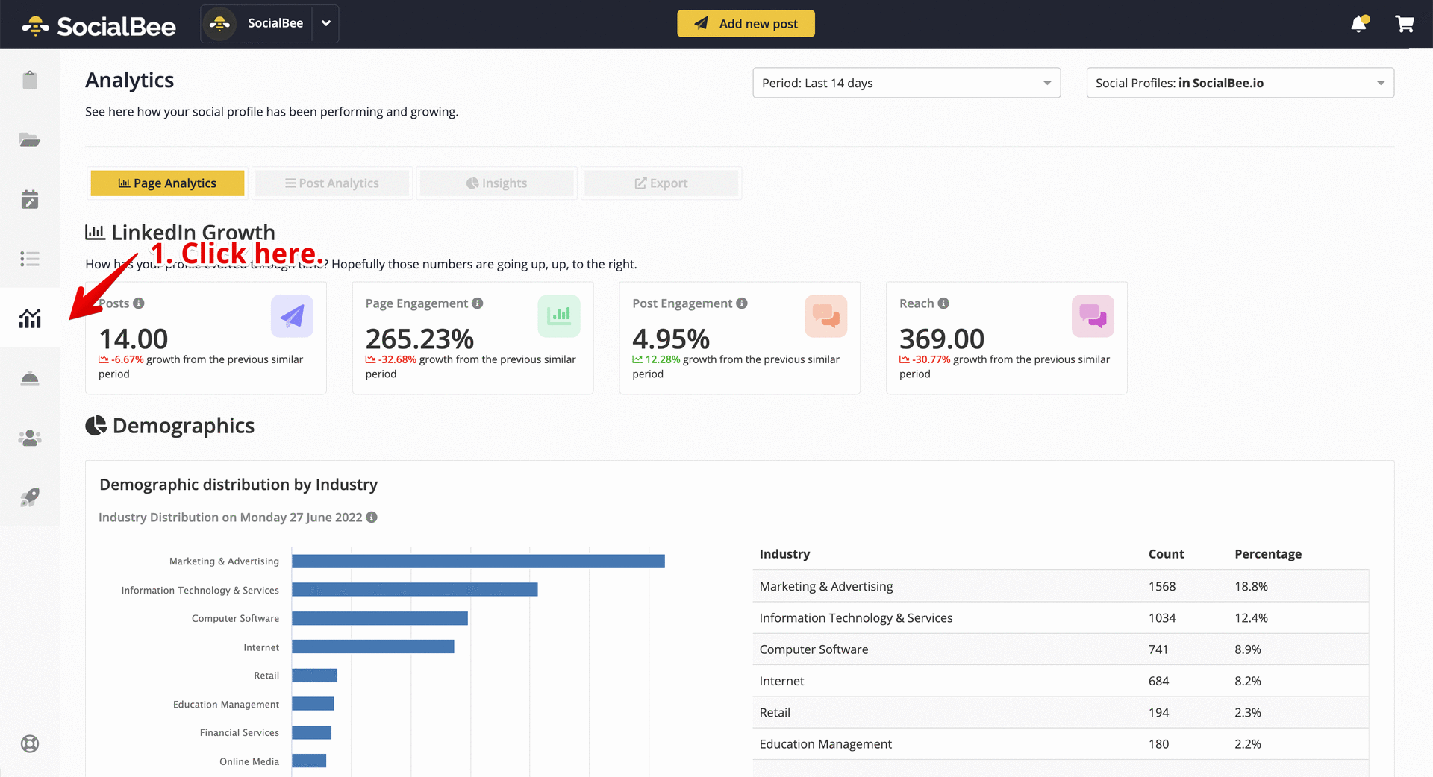The width and height of the screenshot is (1433, 777).
Task: Open the notifications bell
Action: coord(1359,24)
